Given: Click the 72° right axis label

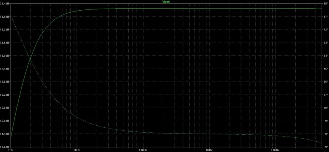Looking at the screenshot, I should [x=326, y=30].
